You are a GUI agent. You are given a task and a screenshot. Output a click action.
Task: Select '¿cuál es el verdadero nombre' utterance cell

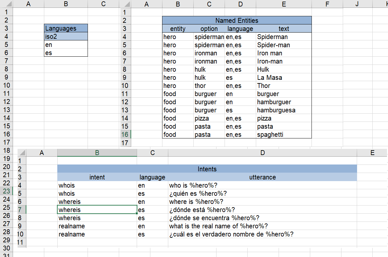click(263, 234)
